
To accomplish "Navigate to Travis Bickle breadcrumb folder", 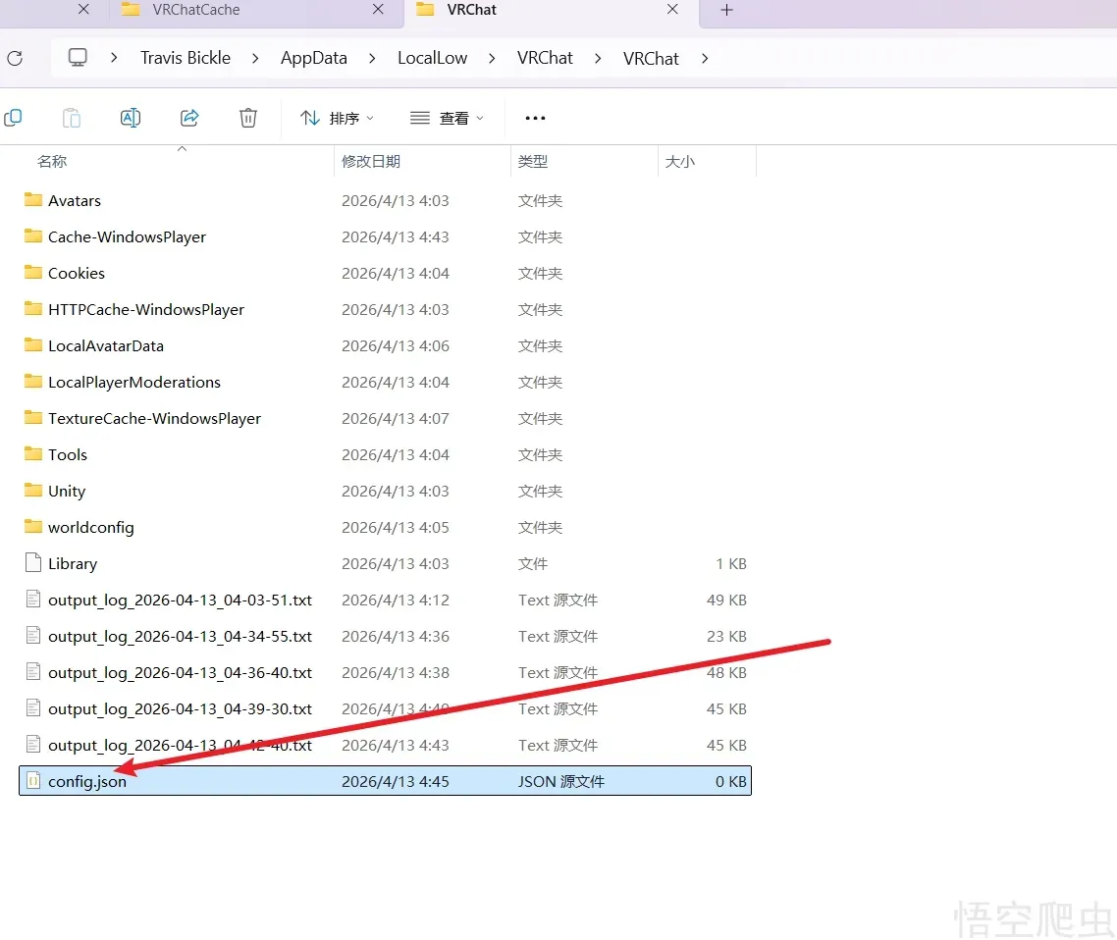I will pos(186,58).
